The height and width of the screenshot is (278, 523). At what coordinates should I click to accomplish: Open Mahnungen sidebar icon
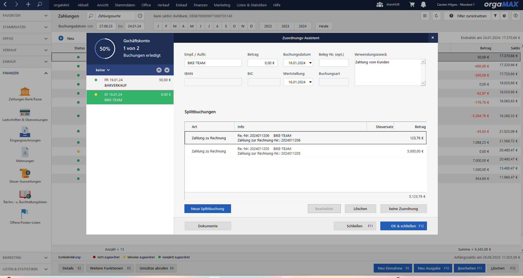click(25, 152)
